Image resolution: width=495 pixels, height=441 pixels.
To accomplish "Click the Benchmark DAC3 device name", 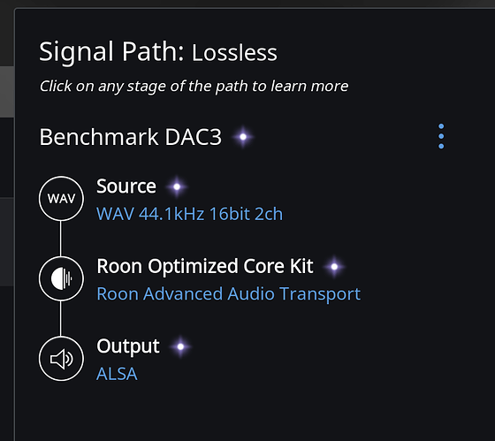I will coord(131,137).
